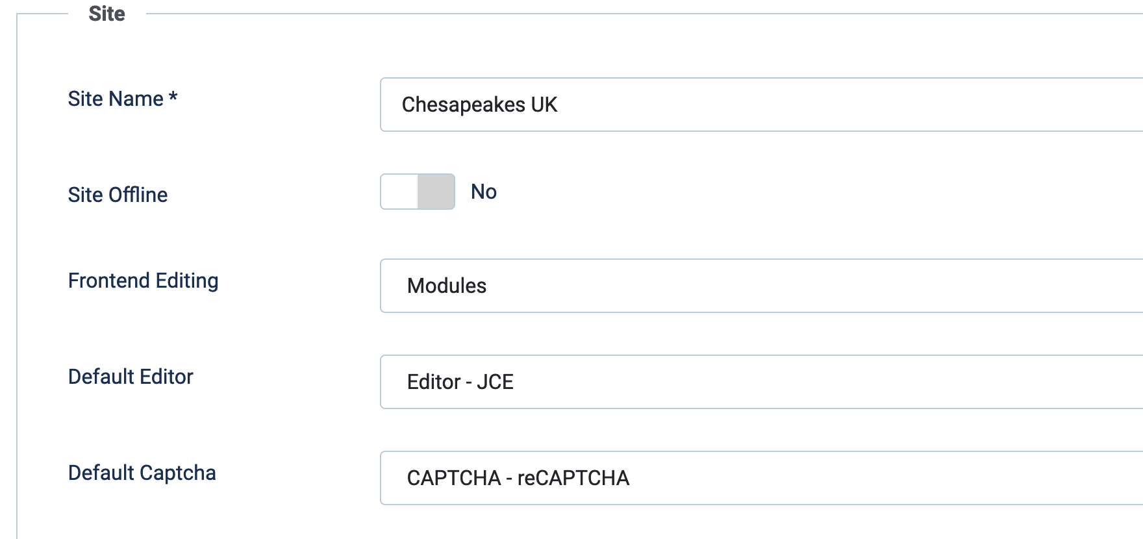Viewport: 1143px width, 539px height.
Task: Click the grey knob of Site Offline switch
Action: click(x=436, y=192)
